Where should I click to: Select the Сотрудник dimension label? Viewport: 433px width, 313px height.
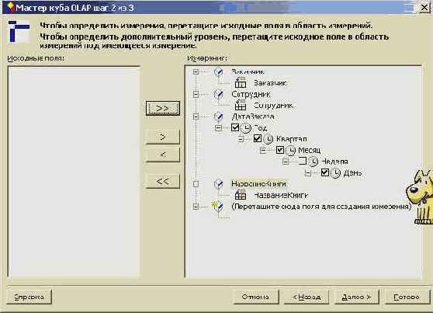click(x=251, y=94)
